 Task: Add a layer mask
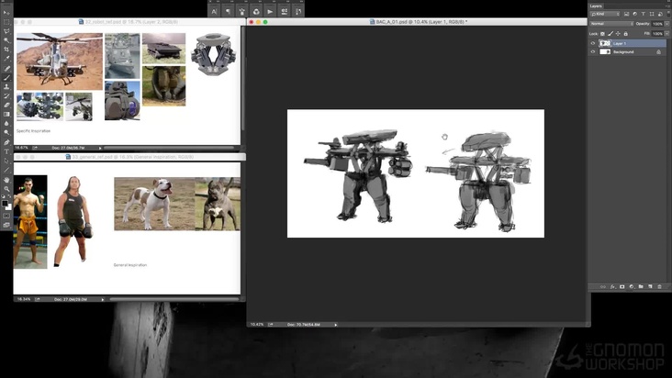(622, 286)
